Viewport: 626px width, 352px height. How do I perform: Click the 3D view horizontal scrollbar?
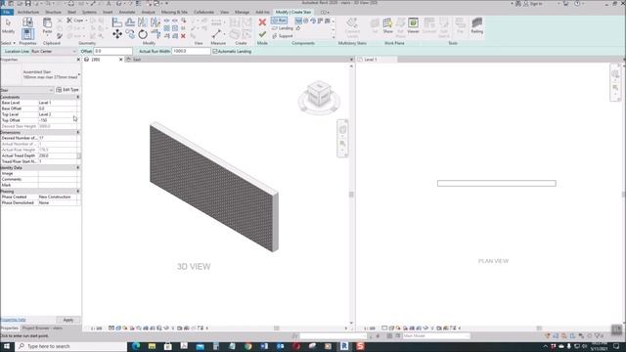(x=276, y=329)
